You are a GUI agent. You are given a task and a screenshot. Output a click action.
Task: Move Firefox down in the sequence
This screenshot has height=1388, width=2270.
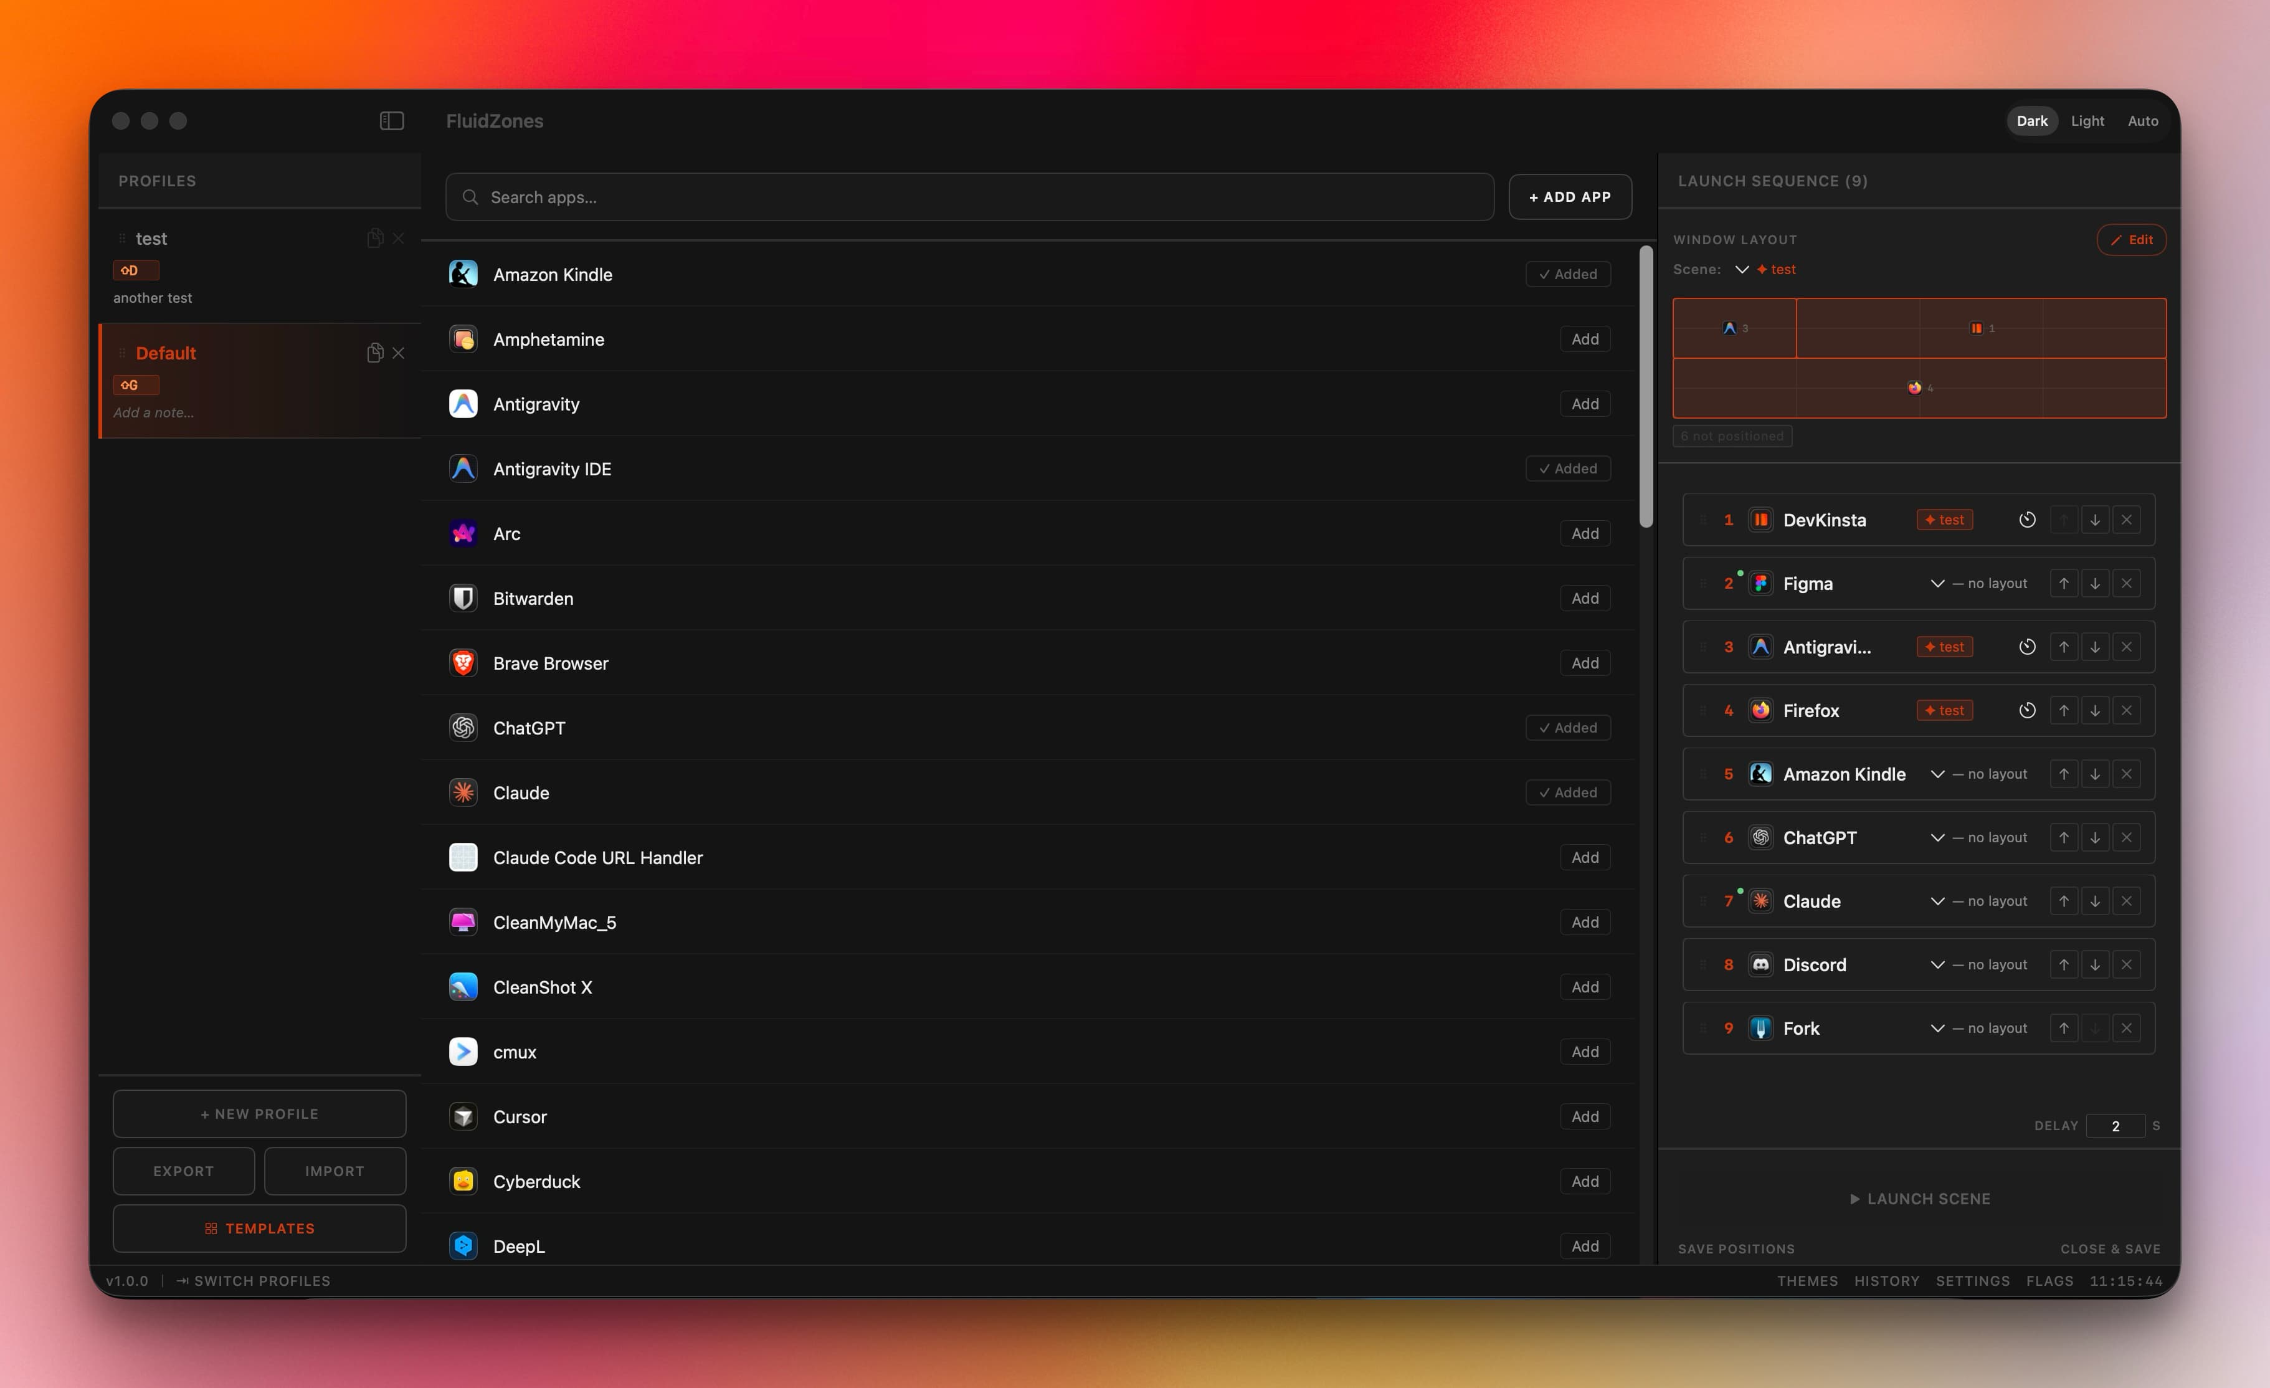2095,710
